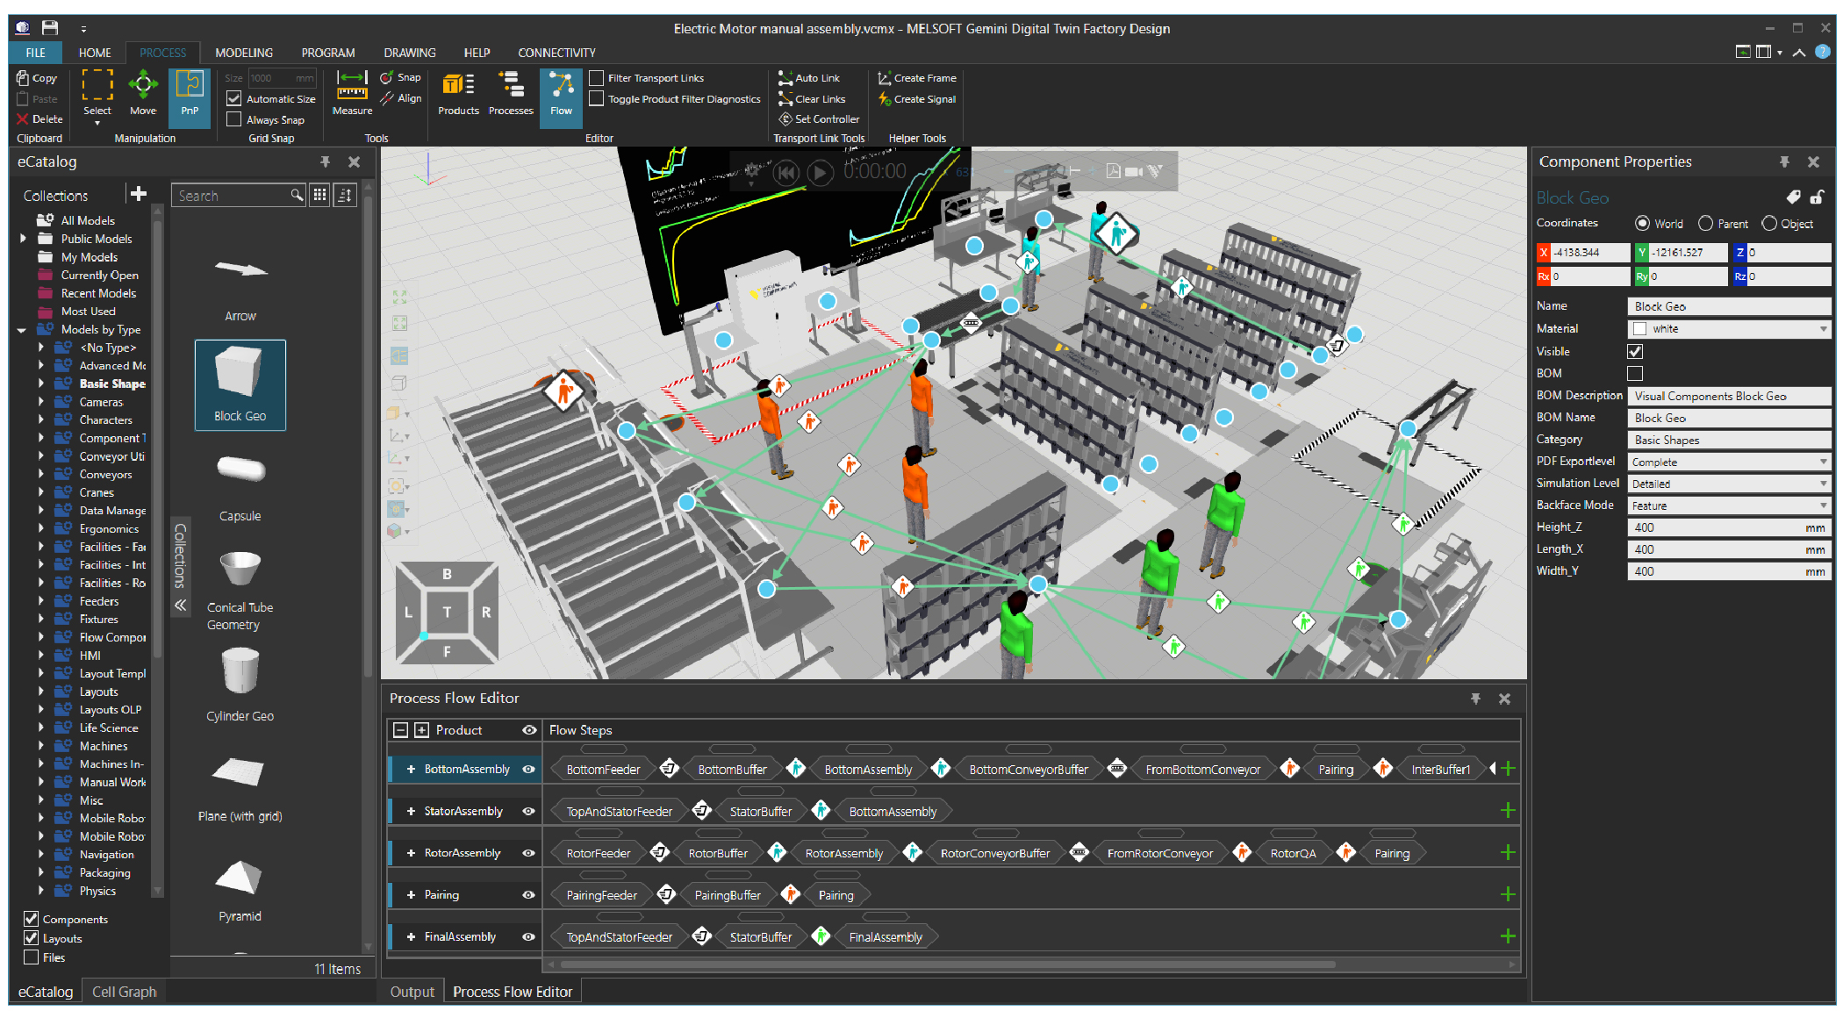Open eCatalog sort options
The height and width of the screenshot is (1018, 1843).
(x=345, y=196)
